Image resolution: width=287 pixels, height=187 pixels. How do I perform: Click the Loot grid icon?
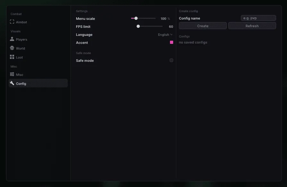pyautogui.click(x=12, y=57)
